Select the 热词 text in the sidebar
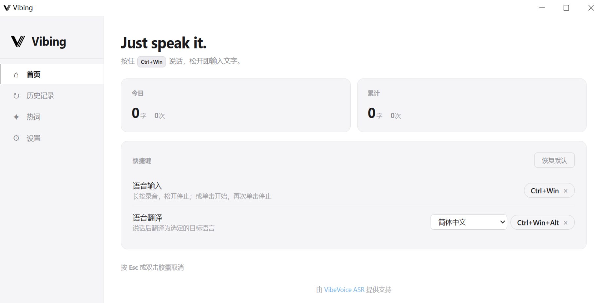Viewport: 600px width, 303px height. coord(34,117)
